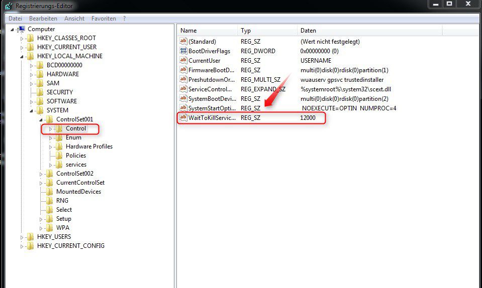
Task: Select the HKEY_USERS hive label
Action: pyautogui.click(x=54, y=237)
